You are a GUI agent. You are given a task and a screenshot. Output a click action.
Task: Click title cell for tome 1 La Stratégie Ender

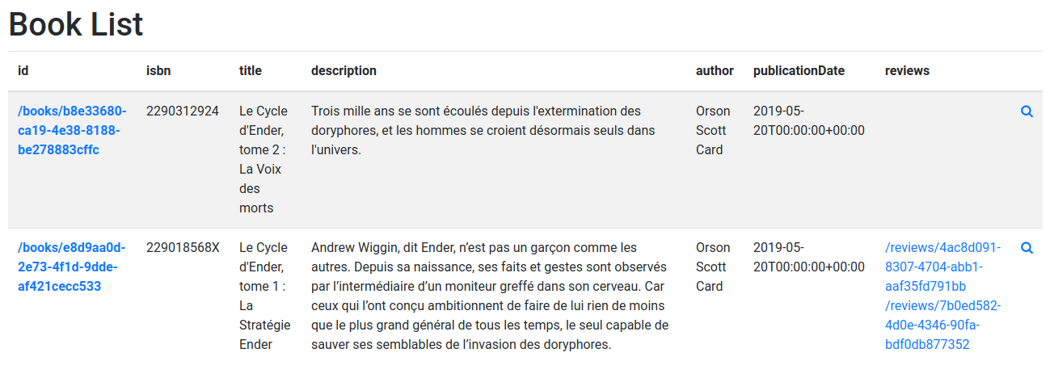pyautogui.click(x=264, y=296)
